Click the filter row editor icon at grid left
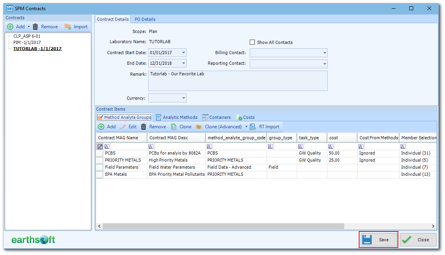The width and height of the screenshot is (445, 255). (100, 146)
